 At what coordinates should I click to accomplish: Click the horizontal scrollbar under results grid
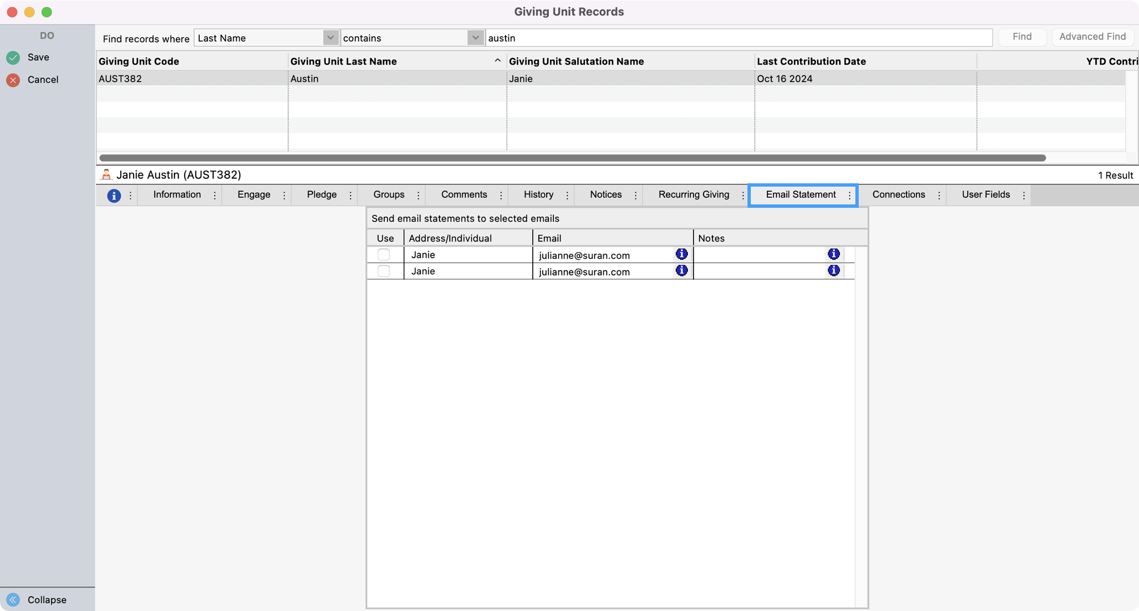[x=572, y=158]
